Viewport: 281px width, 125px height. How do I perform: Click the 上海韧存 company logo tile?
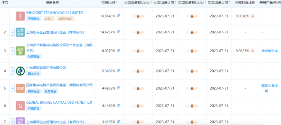pos(20,32)
